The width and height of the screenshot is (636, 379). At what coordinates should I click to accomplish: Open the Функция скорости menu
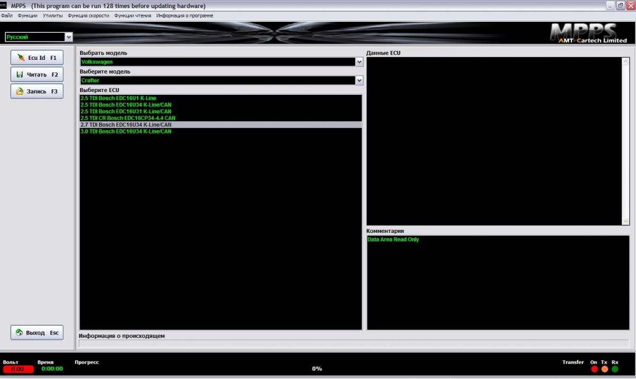coord(89,15)
